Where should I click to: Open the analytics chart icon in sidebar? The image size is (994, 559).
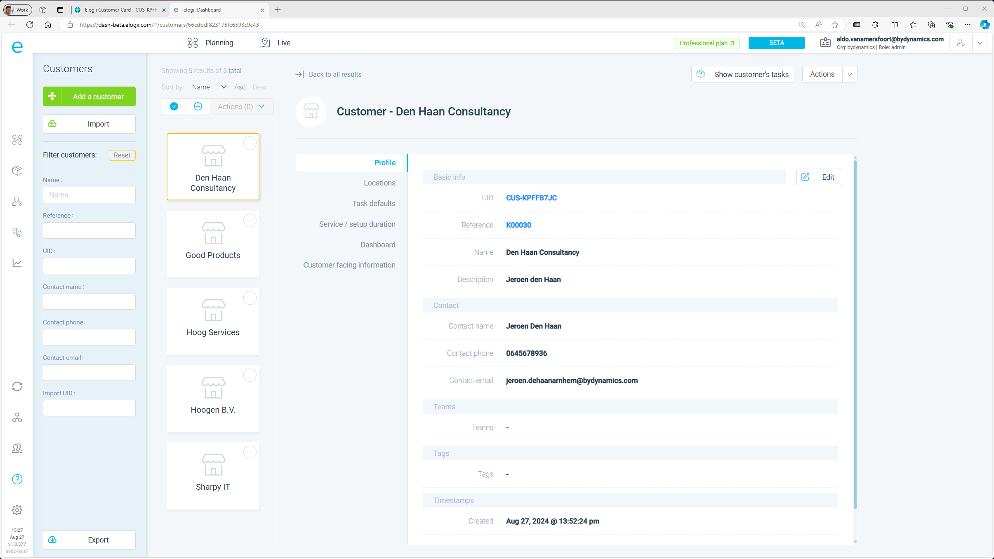point(17,263)
